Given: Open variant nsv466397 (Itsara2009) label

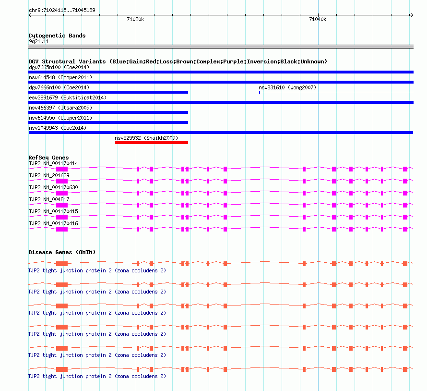Looking at the screenshot, I should click(60, 108).
